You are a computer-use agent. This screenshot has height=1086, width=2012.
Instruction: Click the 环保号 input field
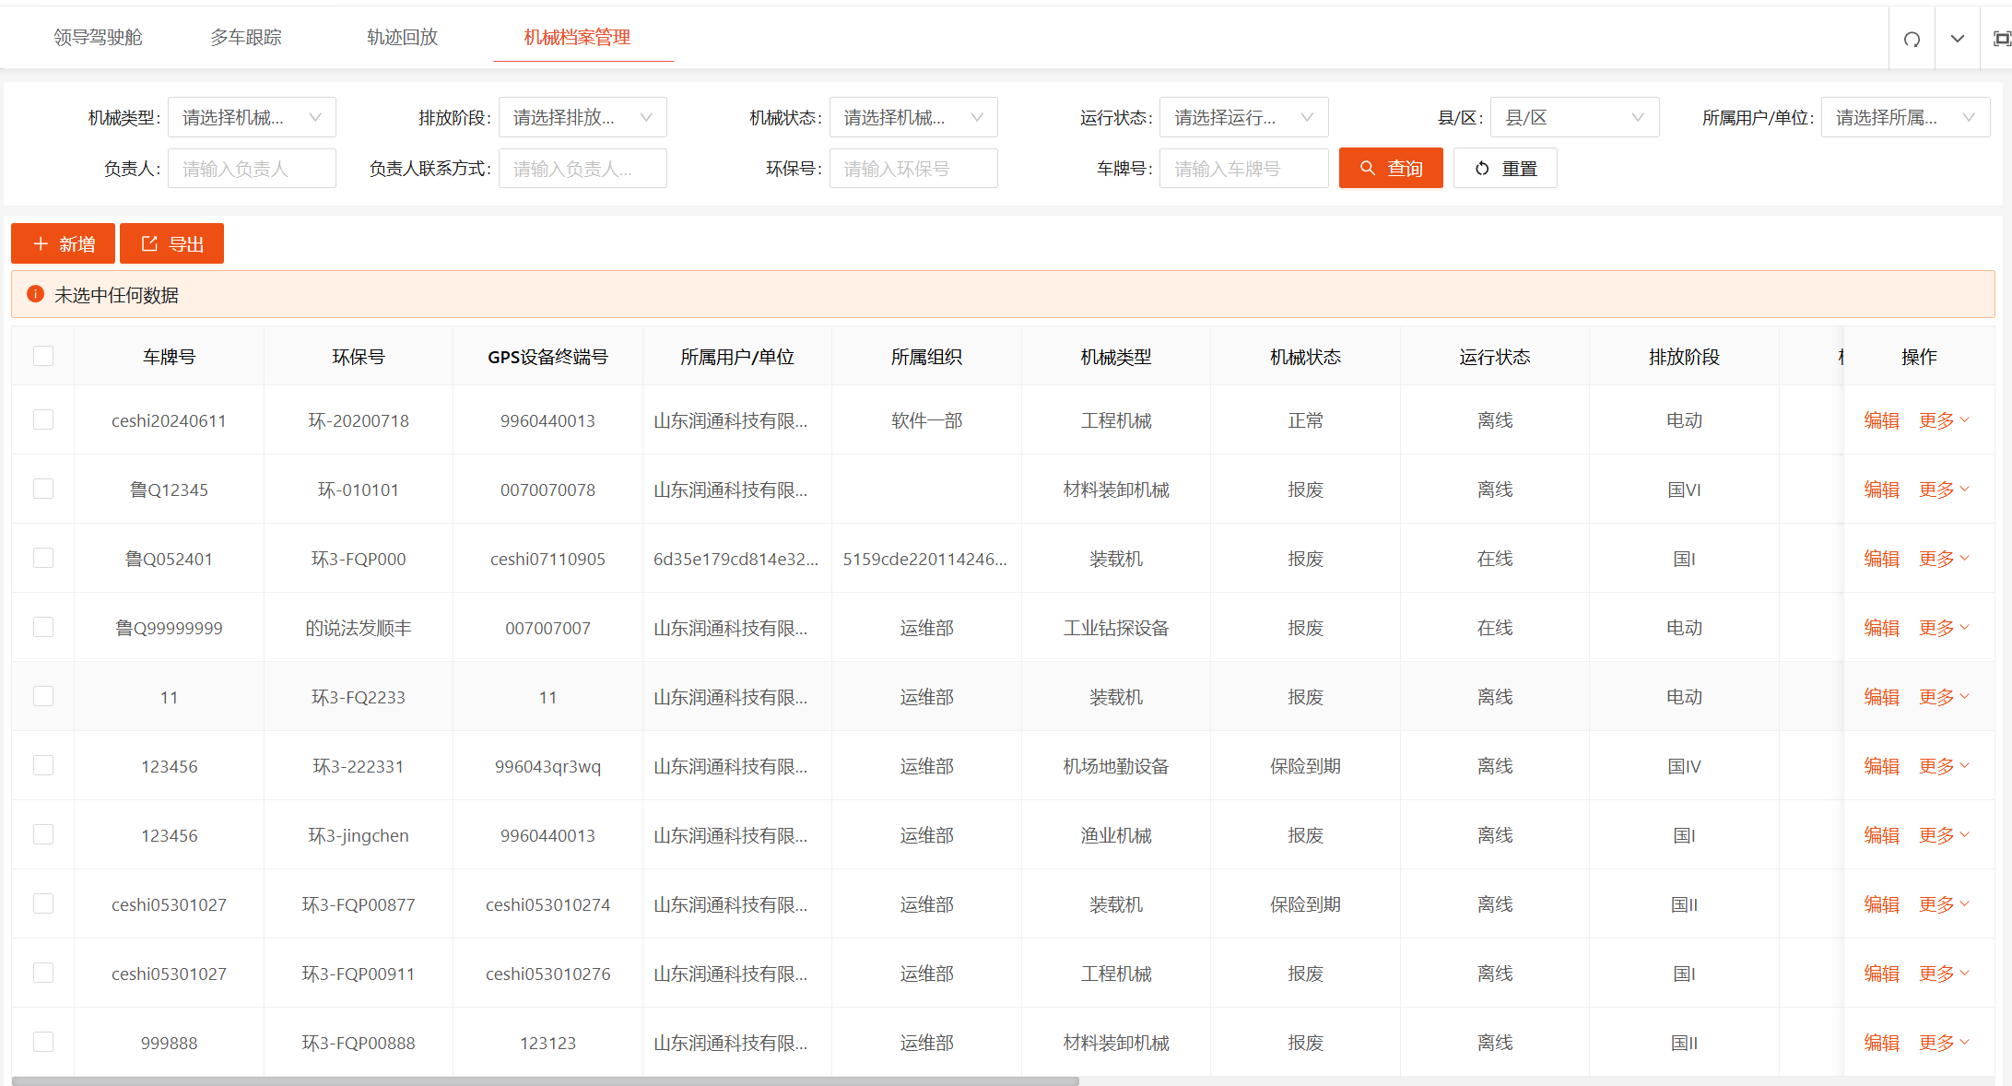click(913, 169)
